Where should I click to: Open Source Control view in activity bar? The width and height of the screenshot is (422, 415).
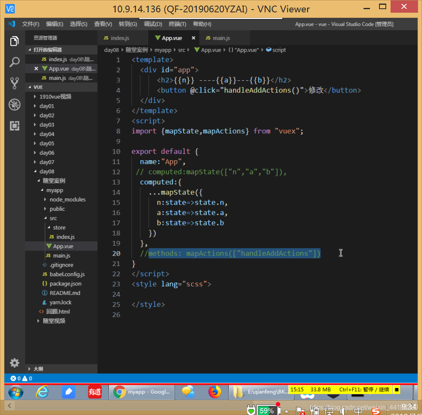pos(15,83)
